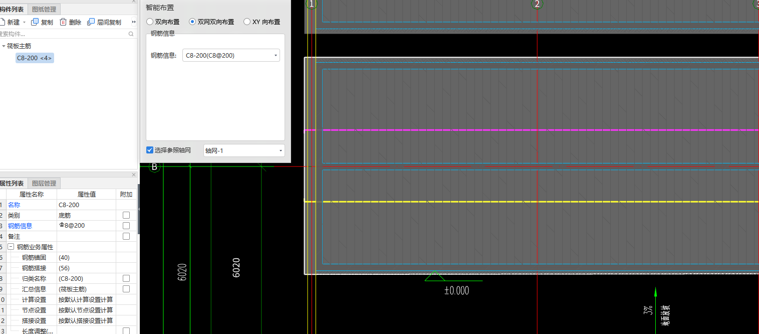This screenshot has height=334, width=759.
Task: Tick the 附加 checkbox for 汇总信息
Action: tap(126, 289)
